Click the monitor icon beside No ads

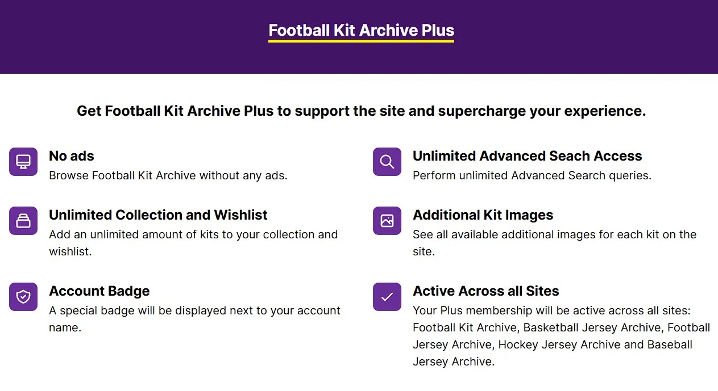[23, 162]
